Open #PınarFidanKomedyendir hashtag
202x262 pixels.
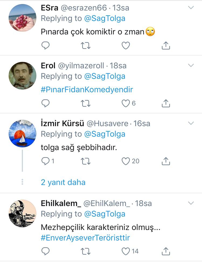pos(87,89)
